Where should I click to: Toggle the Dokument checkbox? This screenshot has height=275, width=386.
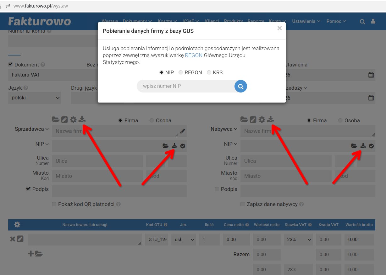click(10, 64)
